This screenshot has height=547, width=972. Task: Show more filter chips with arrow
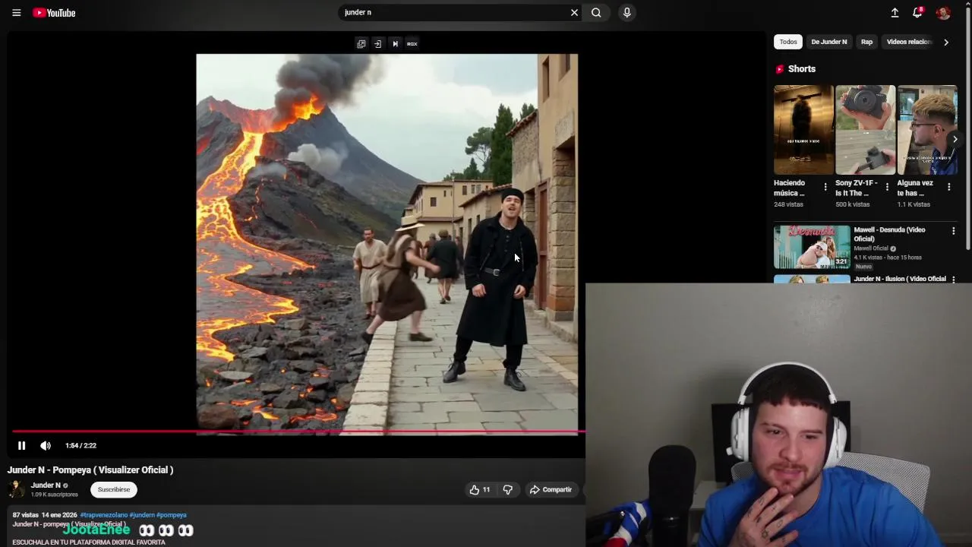[946, 43]
